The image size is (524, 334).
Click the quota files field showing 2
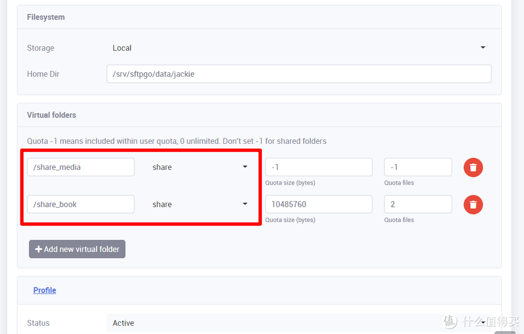(x=418, y=204)
